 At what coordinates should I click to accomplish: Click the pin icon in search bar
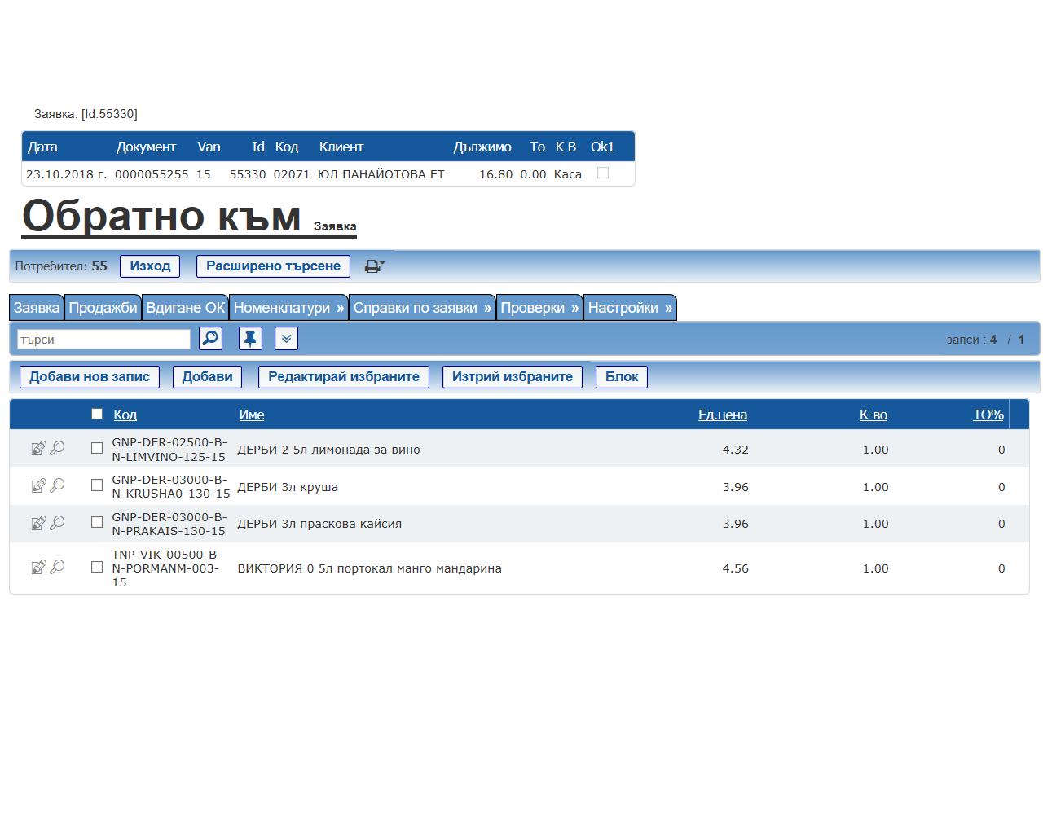pyautogui.click(x=250, y=338)
